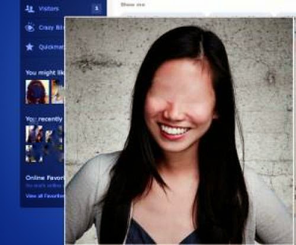Click the 'You recently' heading text
Image resolution: width=296 pixels, height=245 pixels.
click(x=44, y=119)
